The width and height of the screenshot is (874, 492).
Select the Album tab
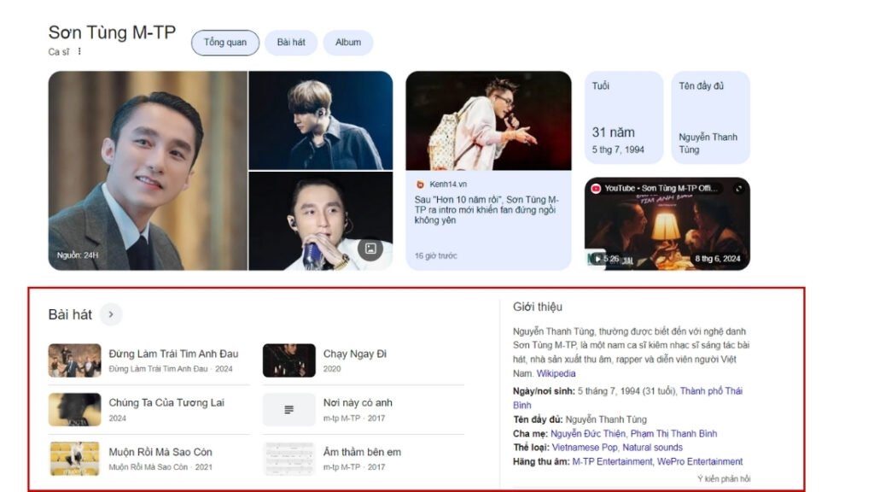(347, 43)
